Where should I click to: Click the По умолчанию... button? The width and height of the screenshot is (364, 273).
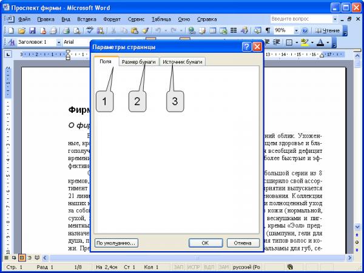pos(116,243)
